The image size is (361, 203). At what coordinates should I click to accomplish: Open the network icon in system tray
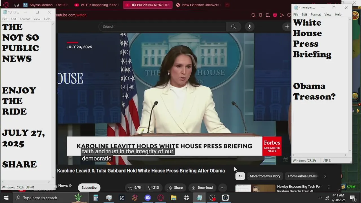pos(327,198)
